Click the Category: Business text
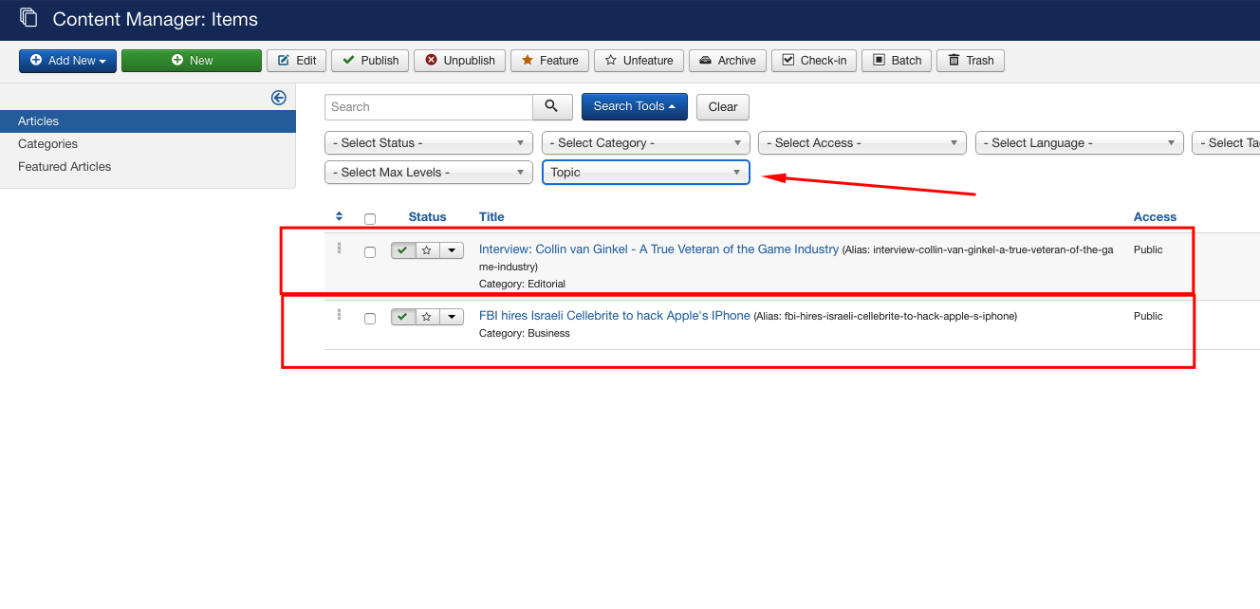The image size is (1260, 609). point(525,334)
